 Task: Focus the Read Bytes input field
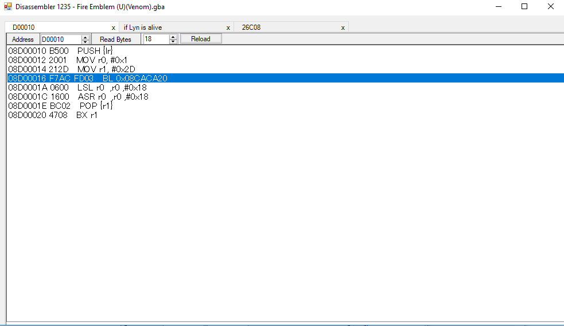tap(156, 39)
